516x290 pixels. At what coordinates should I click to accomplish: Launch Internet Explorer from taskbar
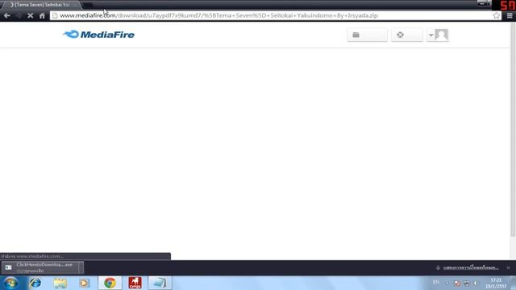point(35,283)
